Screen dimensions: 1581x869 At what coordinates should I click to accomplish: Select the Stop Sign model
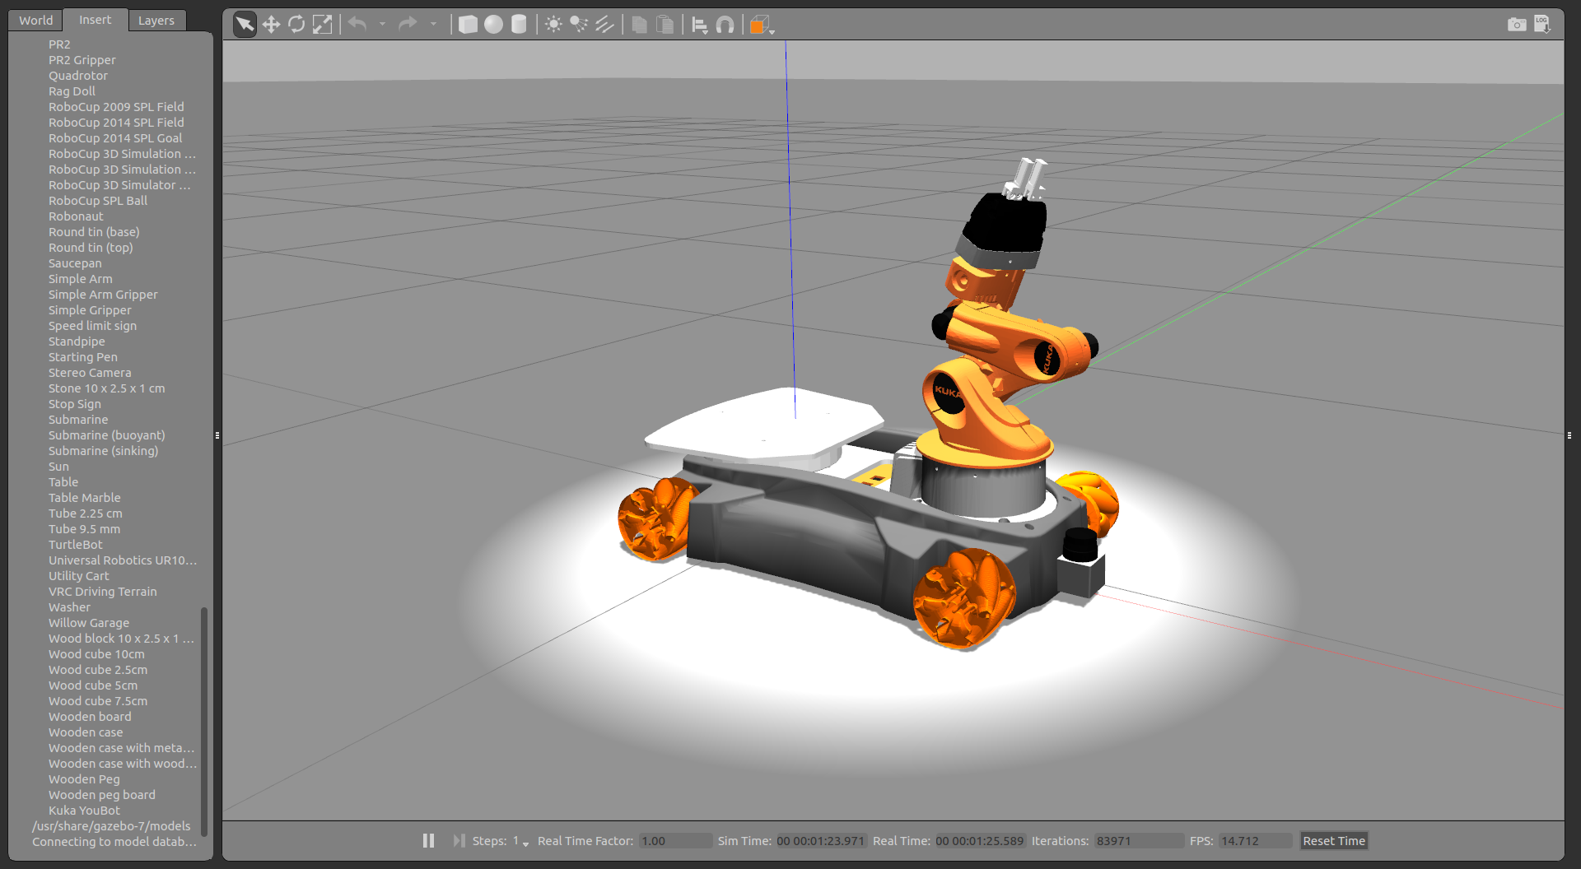(75, 404)
